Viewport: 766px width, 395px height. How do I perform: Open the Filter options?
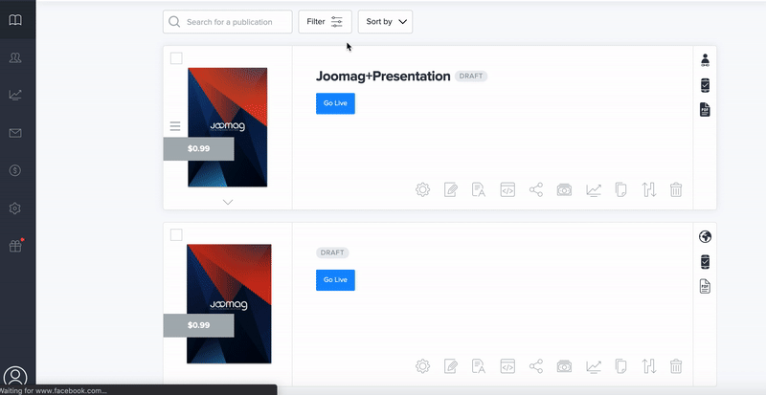[x=325, y=22]
